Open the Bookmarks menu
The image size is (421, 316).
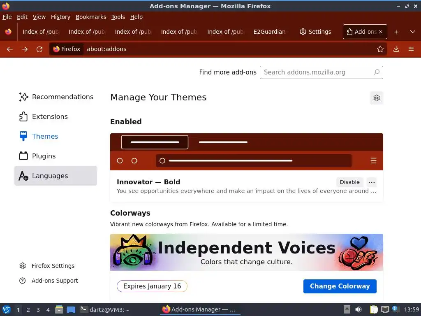[91, 17]
